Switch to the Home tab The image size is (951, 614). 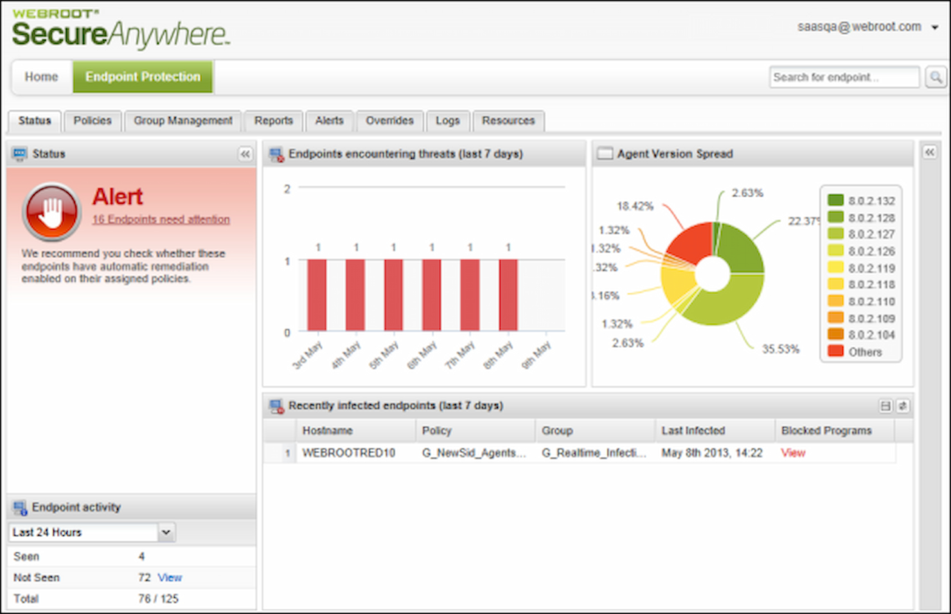point(41,77)
